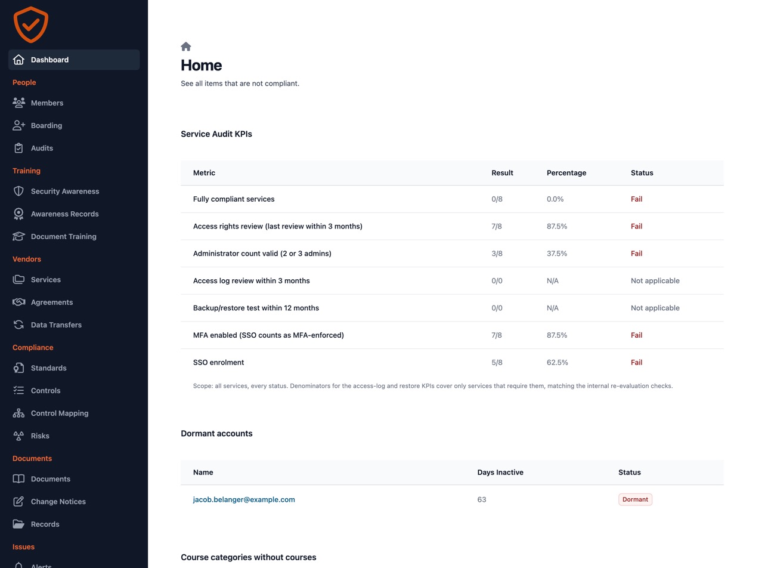Click the Days Inactive column header
The image size is (765, 568).
coord(500,472)
